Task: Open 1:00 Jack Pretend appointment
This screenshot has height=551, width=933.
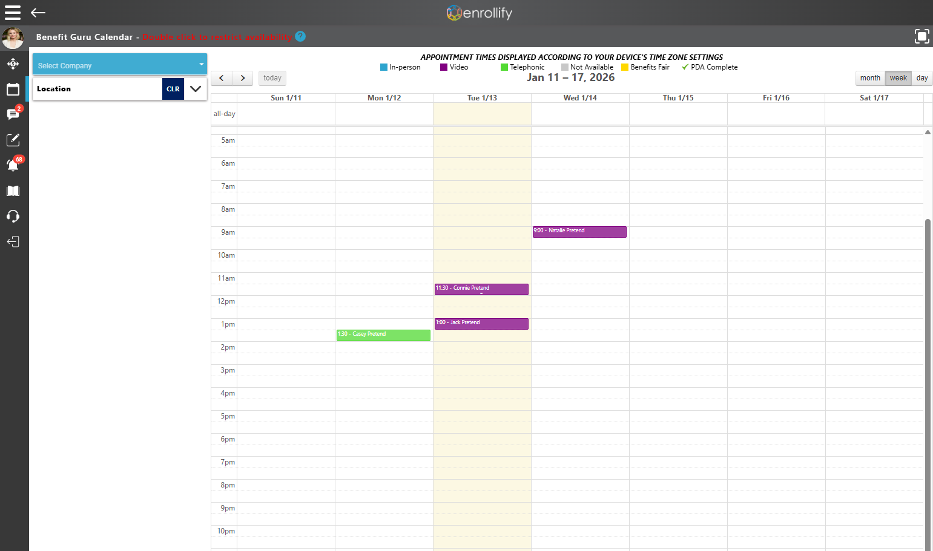Action: 481,324
